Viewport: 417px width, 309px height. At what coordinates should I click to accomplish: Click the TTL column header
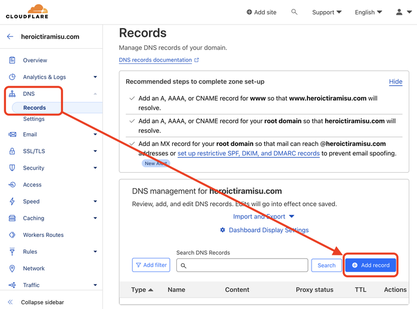pyautogui.click(x=360, y=289)
